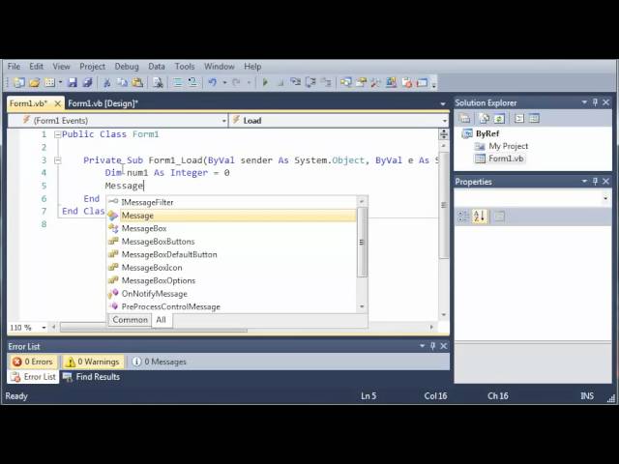This screenshot has height=464, width=619.
Task: Click the Paste clipboard icon
Action: pyautogui.click(x=137, y=82)
